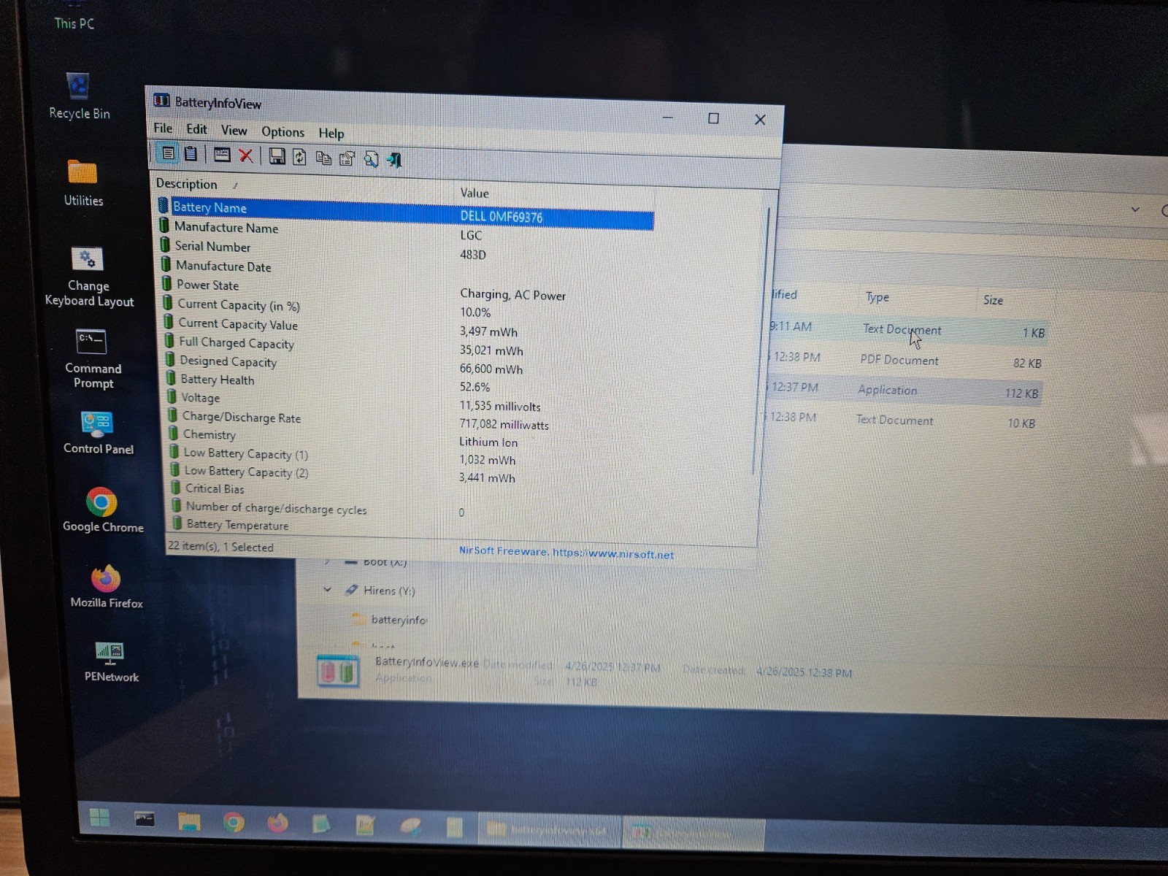Viewport: 1168px width, 876px height.
Task: Select the Battery Name row
Action: click(x=405, y=212)
